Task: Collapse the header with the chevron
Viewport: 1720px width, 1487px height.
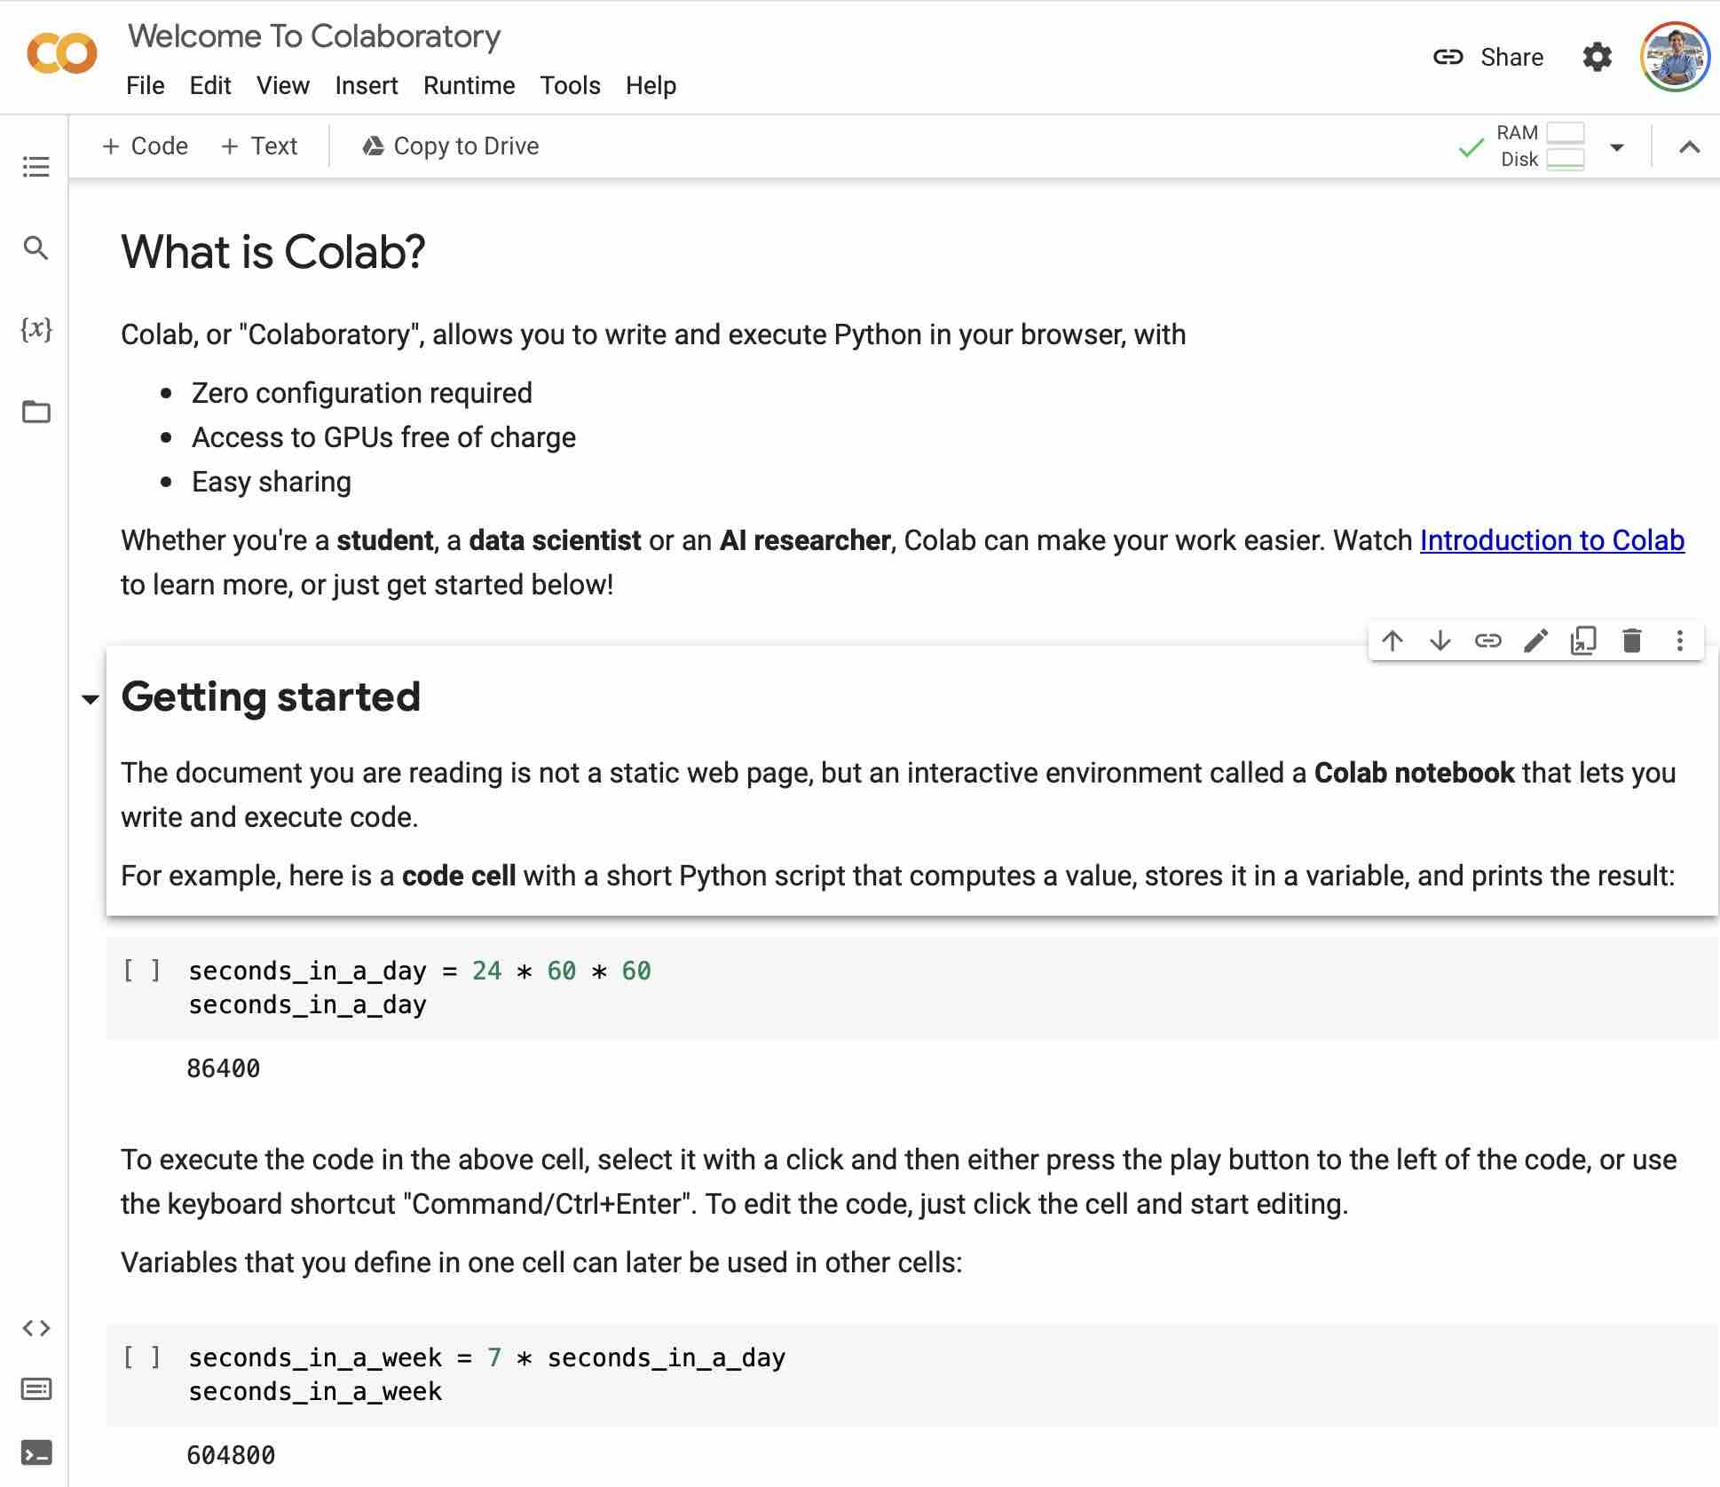Action: click(1689, 147)
